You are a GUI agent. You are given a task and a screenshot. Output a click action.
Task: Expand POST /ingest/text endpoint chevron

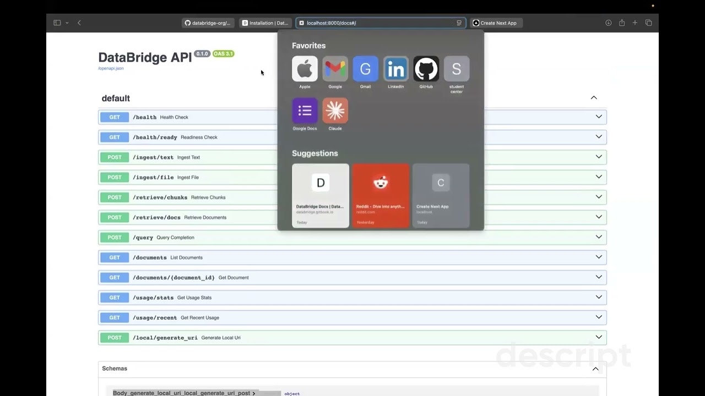[599, 157]
